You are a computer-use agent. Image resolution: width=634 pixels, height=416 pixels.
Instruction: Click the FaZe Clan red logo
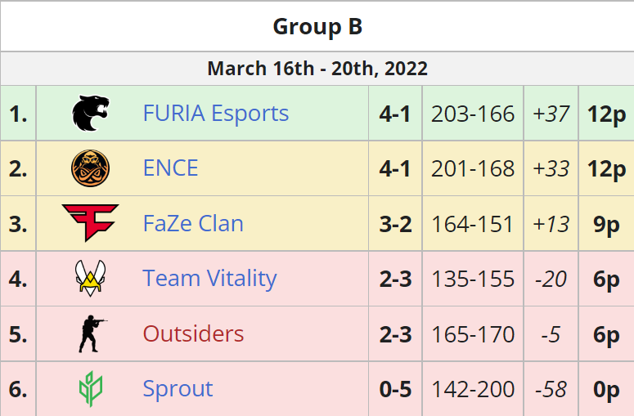coord(90,223)
